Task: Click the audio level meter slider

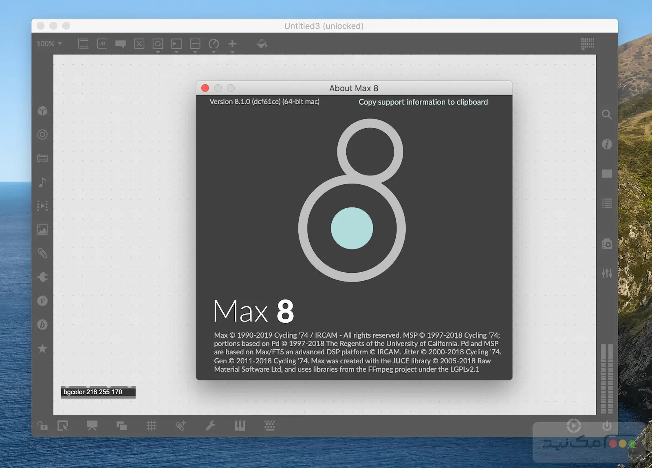Action: (x=607, y=378)
